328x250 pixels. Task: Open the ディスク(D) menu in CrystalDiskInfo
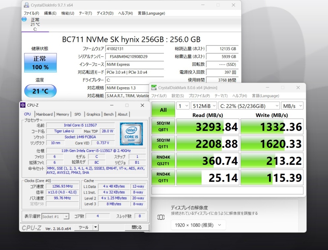click(105, 13)
